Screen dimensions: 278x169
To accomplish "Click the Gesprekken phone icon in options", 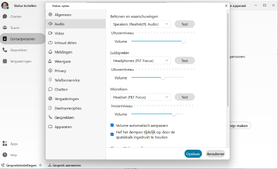I will (x=51, y=117).
